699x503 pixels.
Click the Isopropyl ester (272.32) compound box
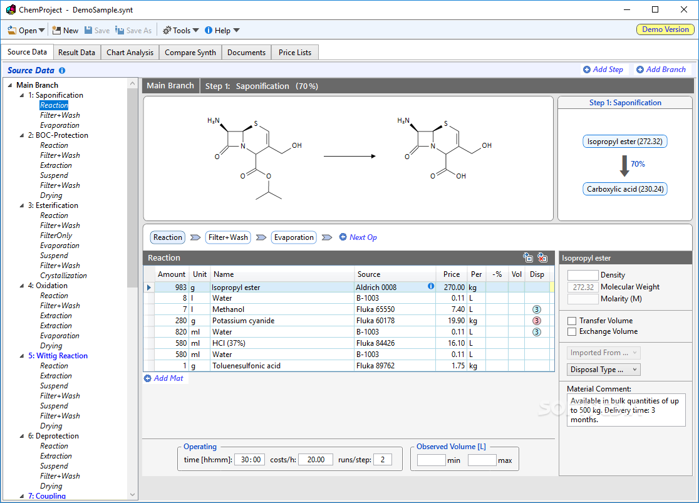click(x=624, y=142)
